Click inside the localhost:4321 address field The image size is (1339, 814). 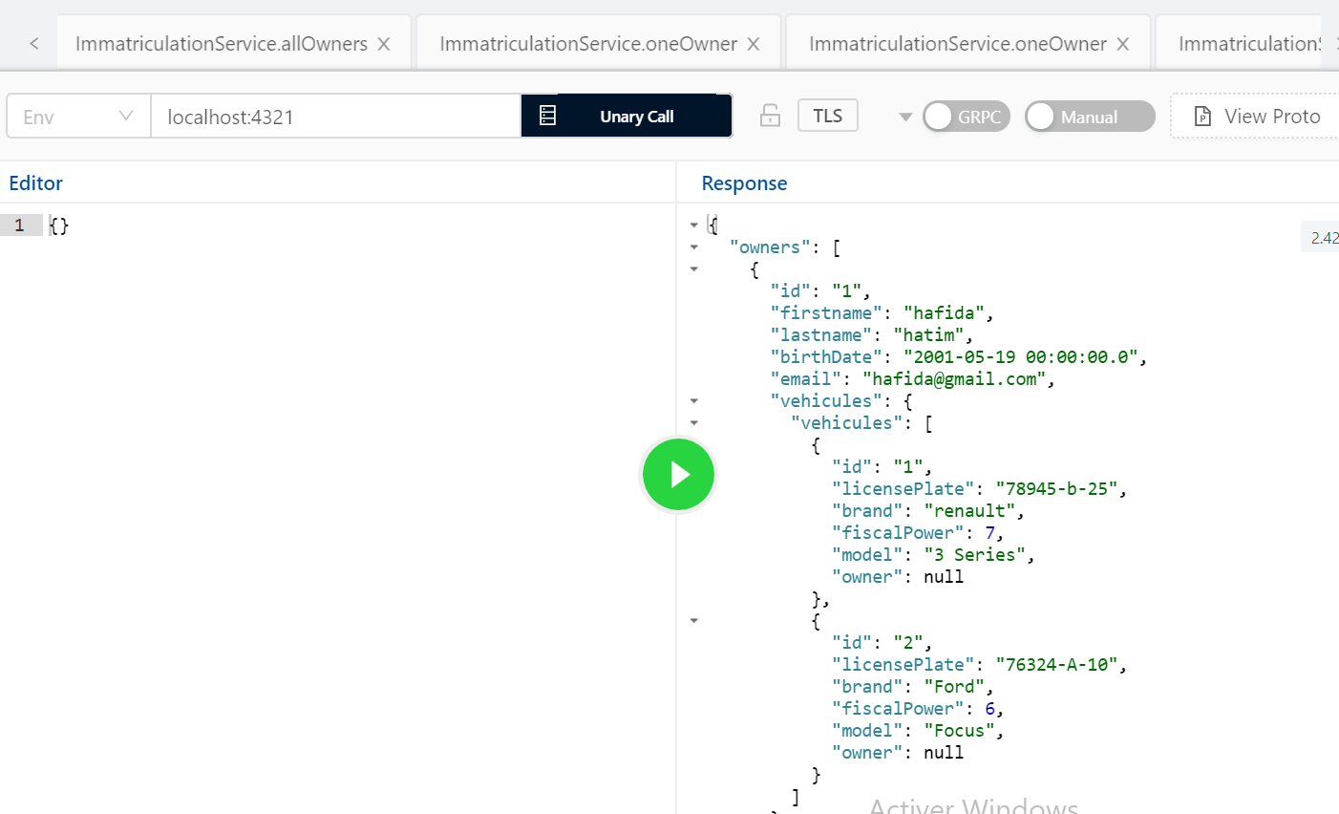[x=334, y=115]
